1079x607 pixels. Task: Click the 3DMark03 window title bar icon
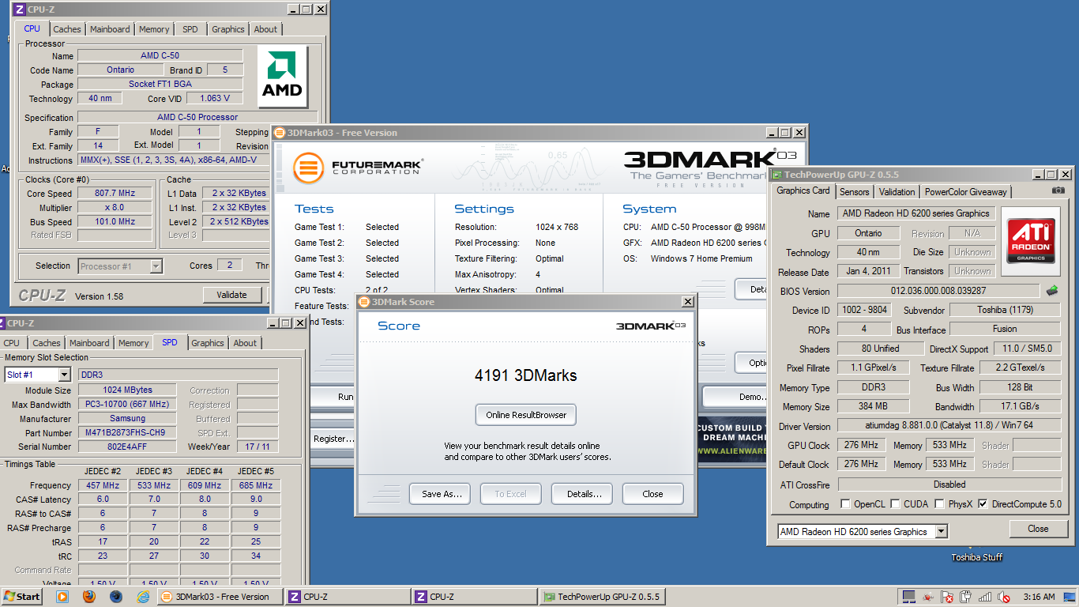click(280, 133)
